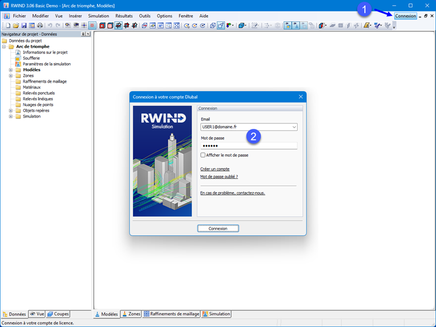436x327 pixels.
Task: Click the print report icon beside Save
Action: point(32,26)
